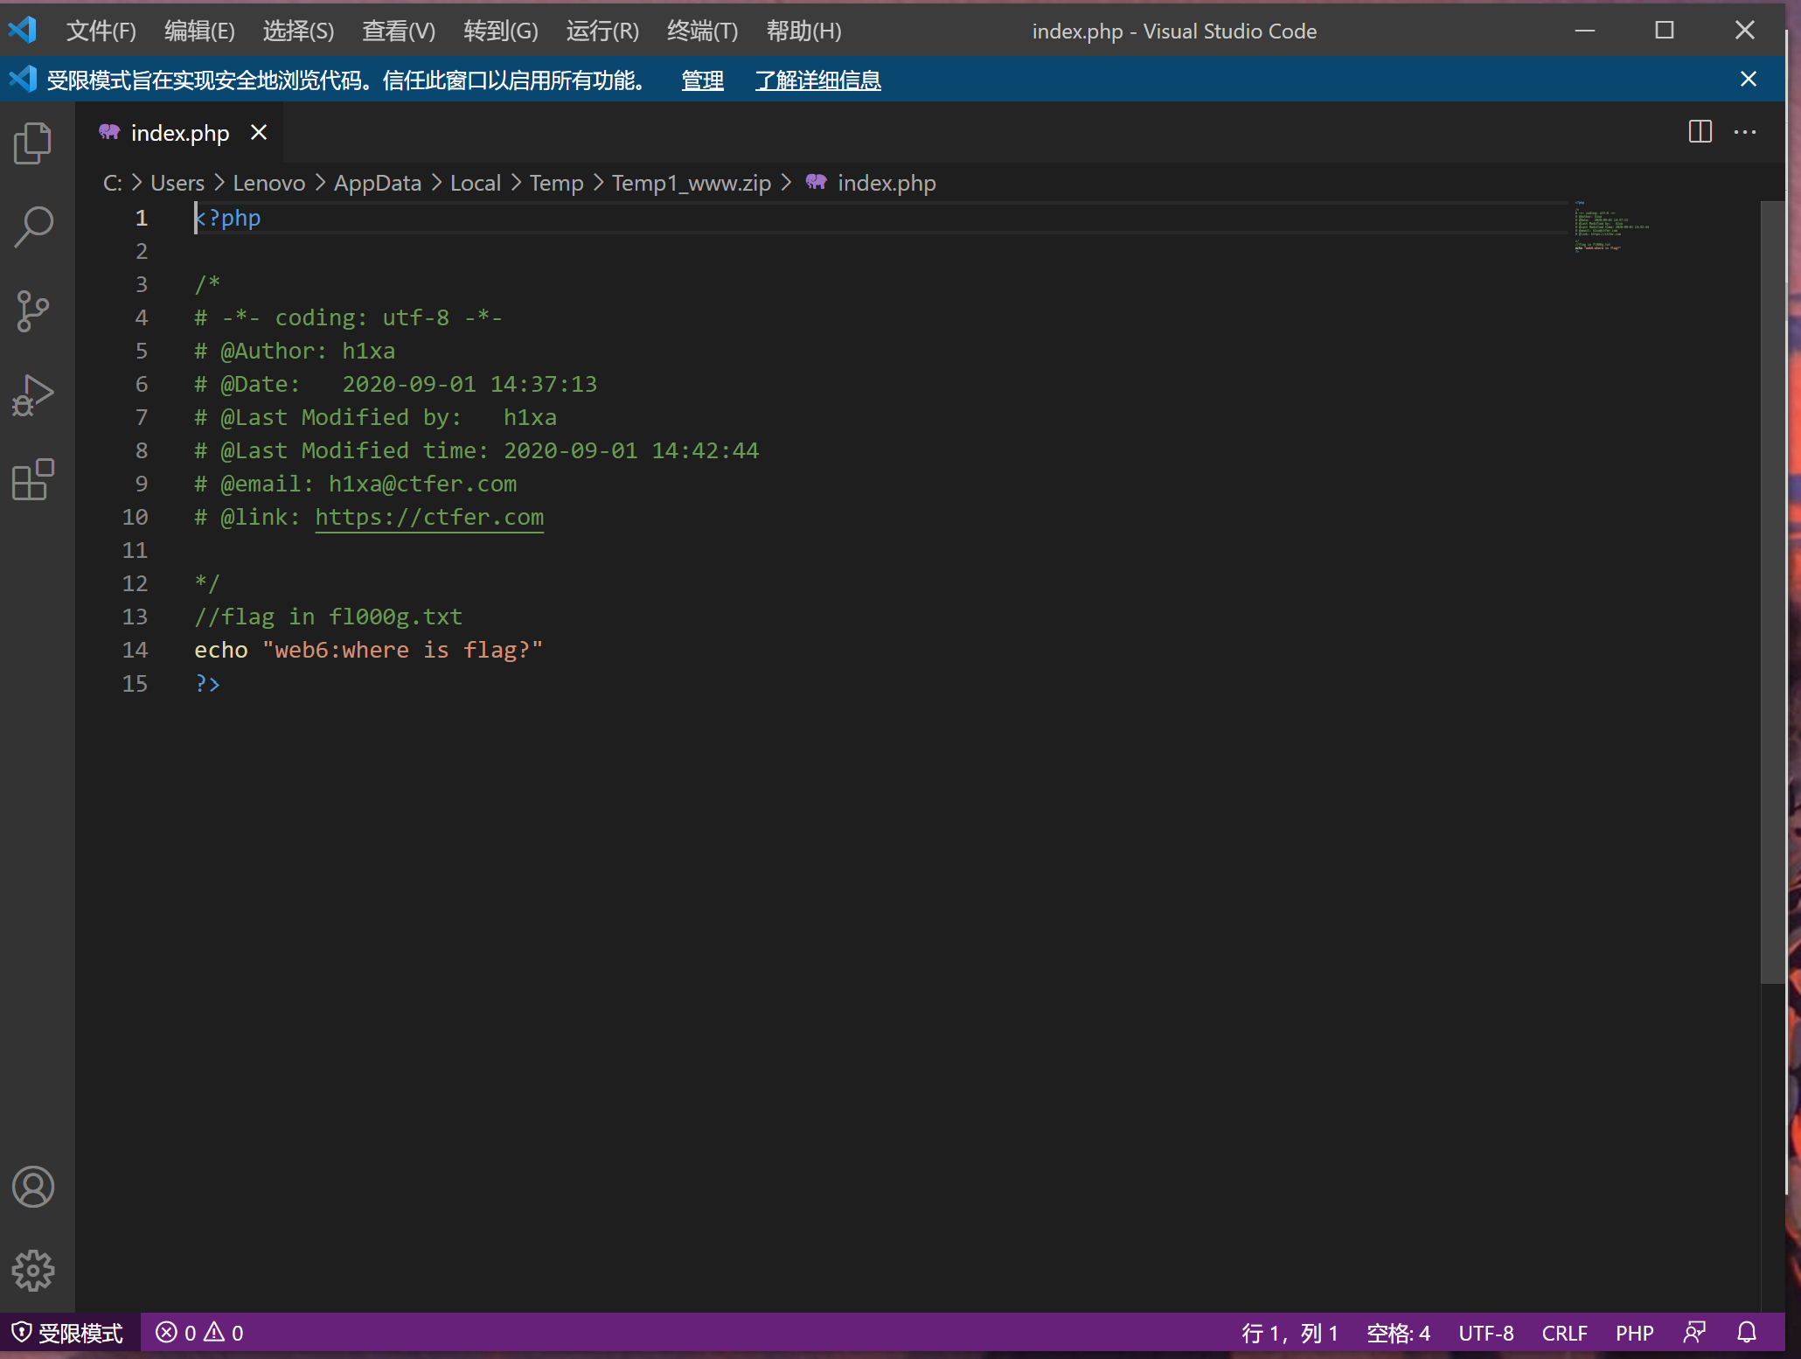
Task: Open the Run and Debug view
Action: tap(33, 395)
